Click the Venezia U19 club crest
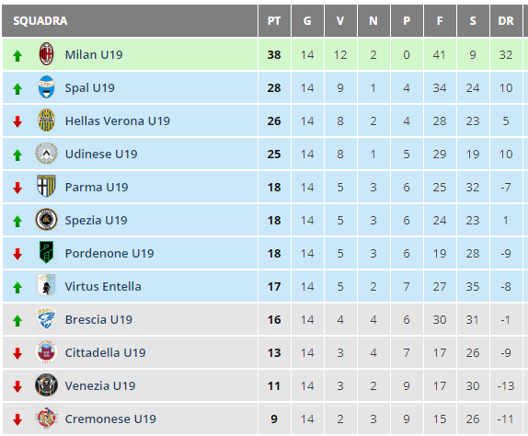 (46, 384)
